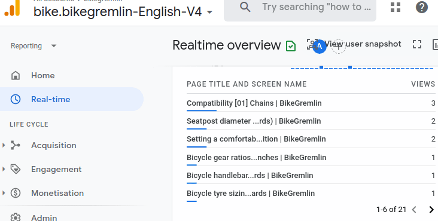
Task: Open the bike.bikegremlin-English-V4 property selector
Action: [123, 12]
